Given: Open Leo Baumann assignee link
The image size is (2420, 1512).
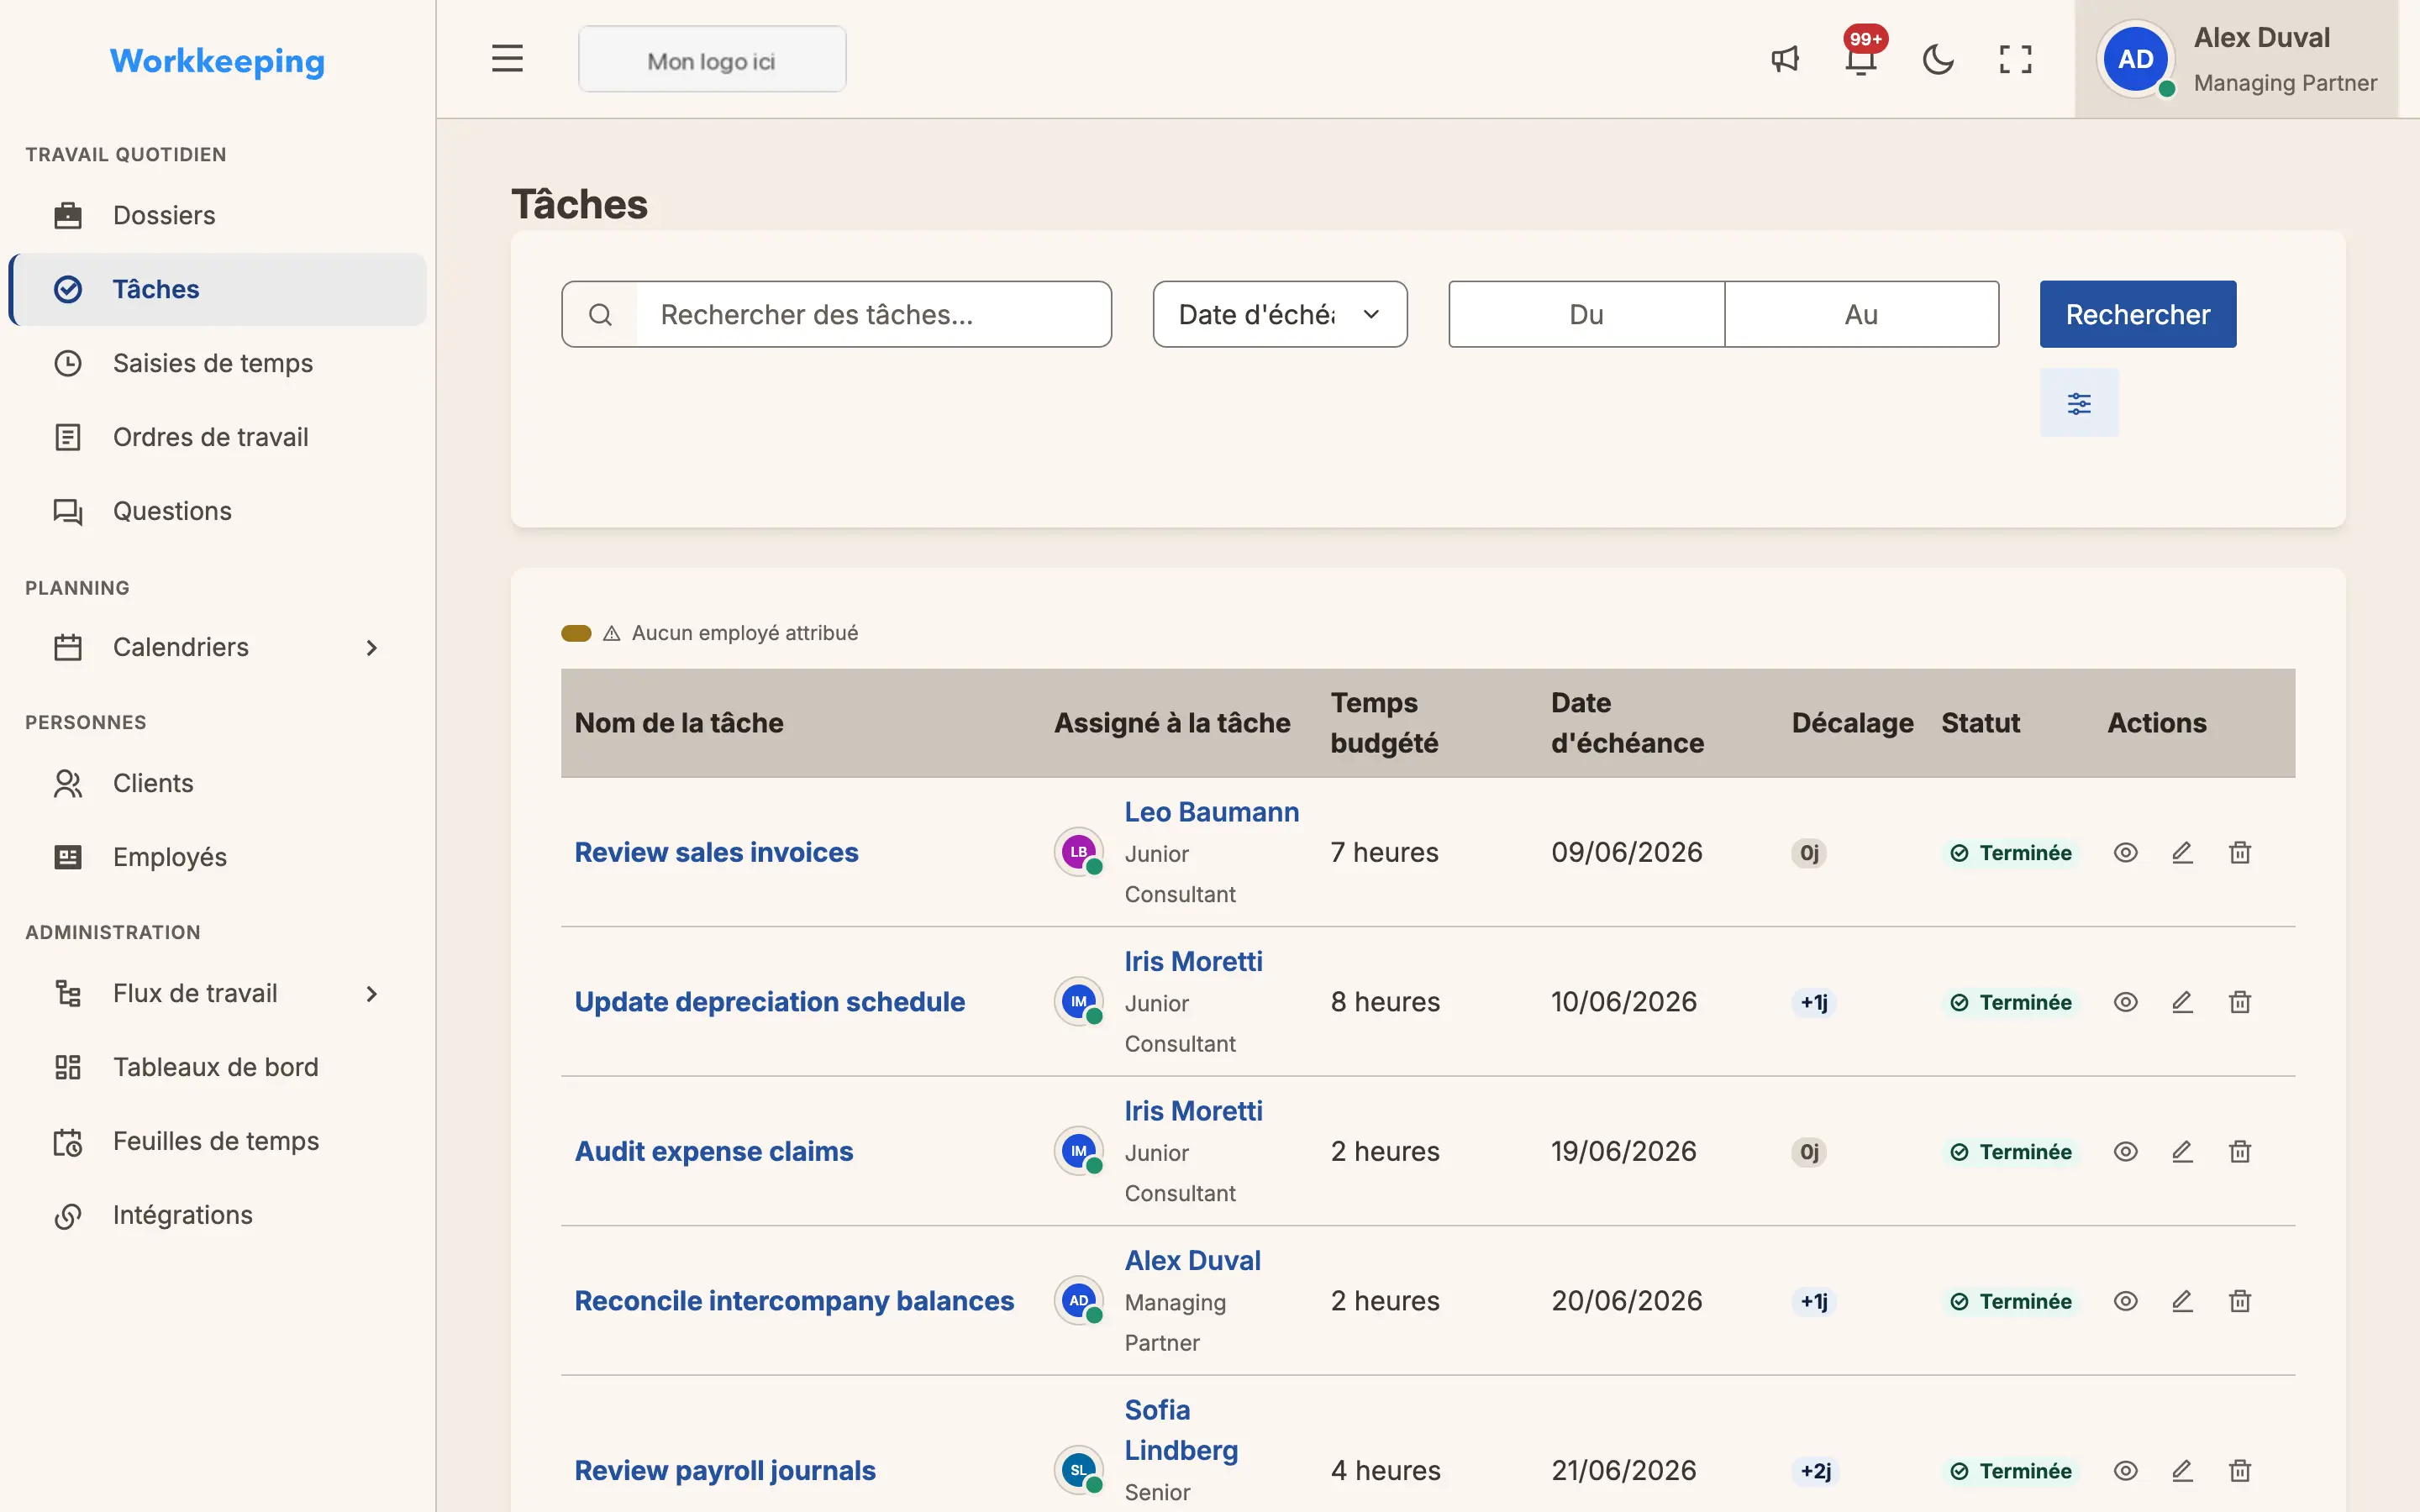Looking at the screenshot, I should click(x=1212, y=812).
